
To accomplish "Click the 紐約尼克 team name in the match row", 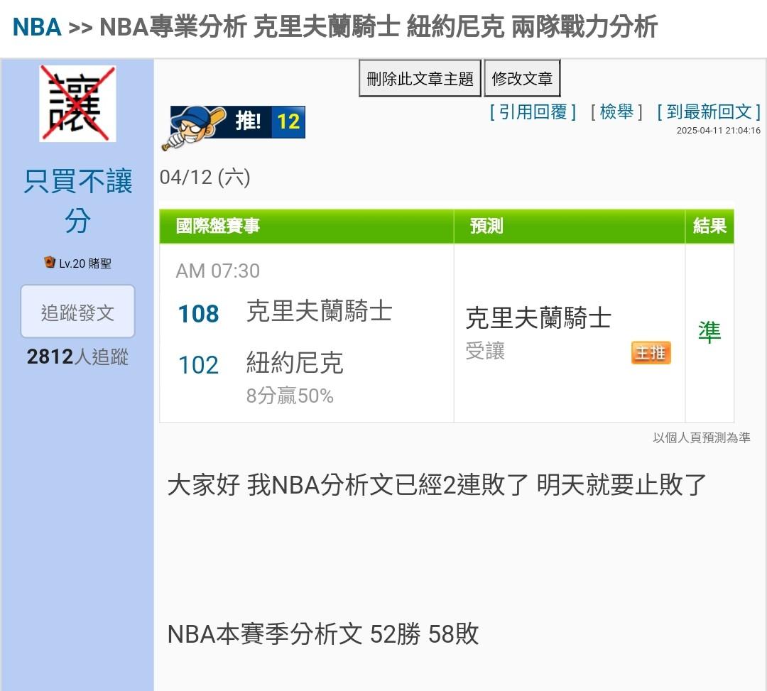I will (x=295, y=363).
